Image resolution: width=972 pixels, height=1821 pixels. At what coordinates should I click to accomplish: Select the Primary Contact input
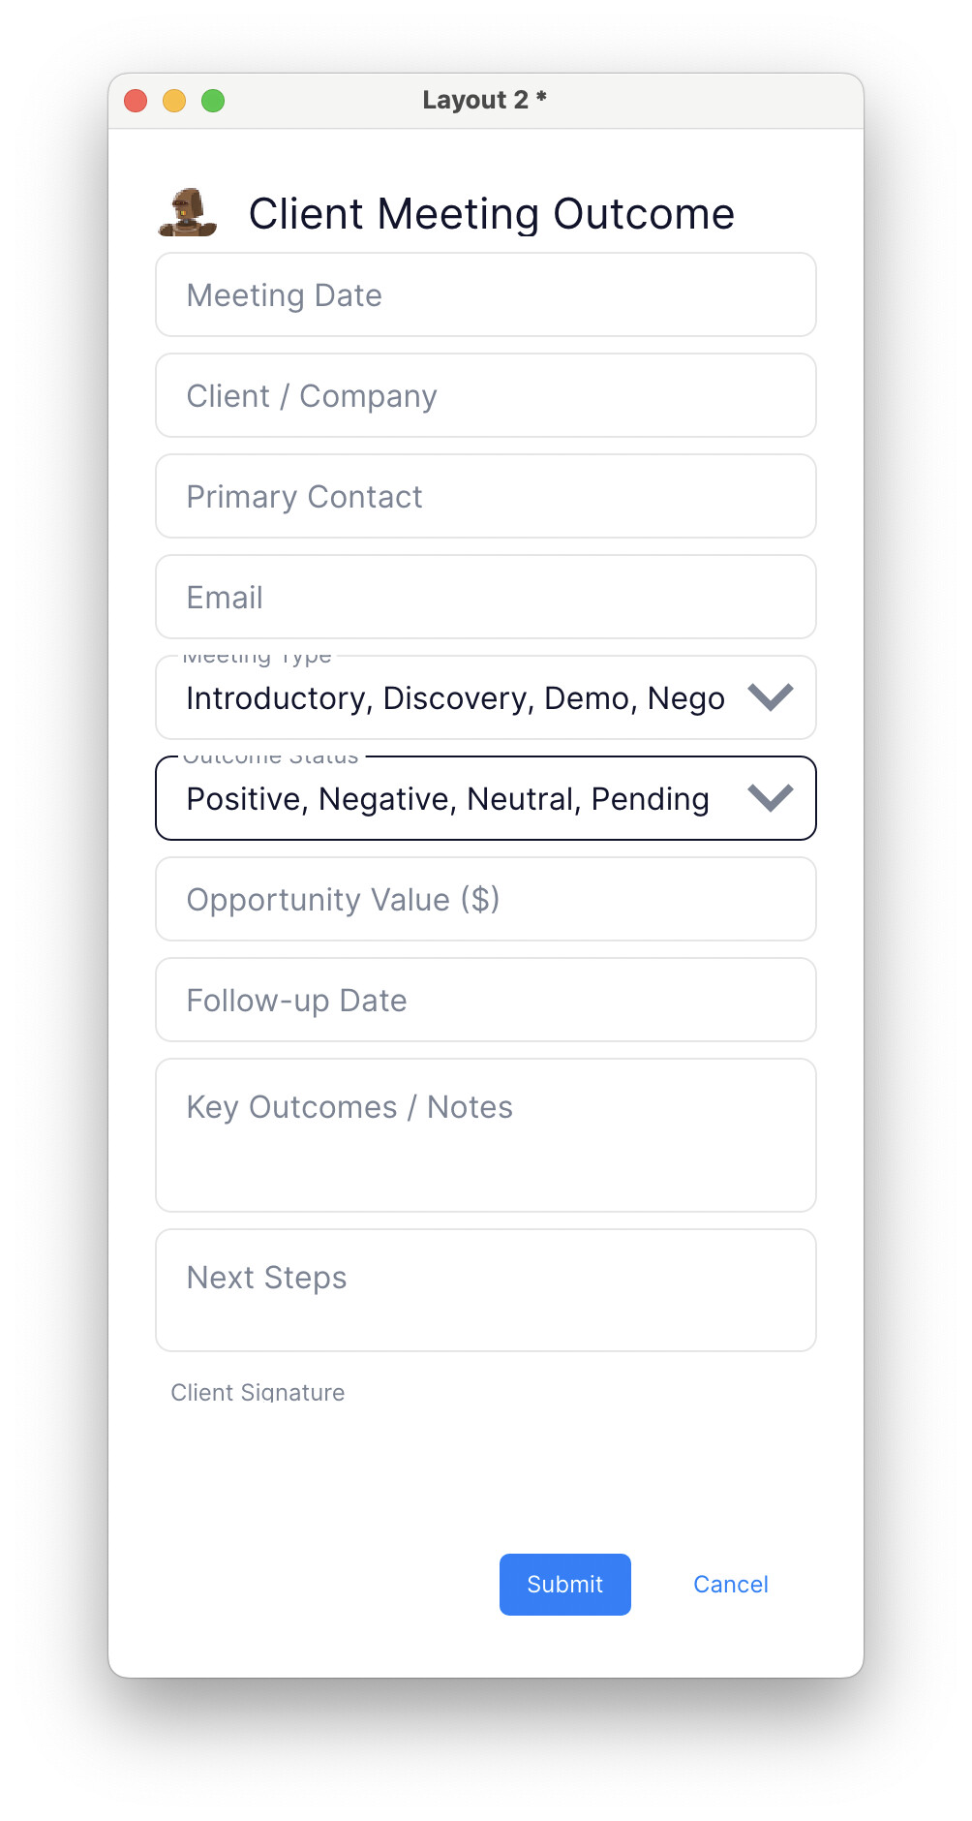(x=486, y=497)
